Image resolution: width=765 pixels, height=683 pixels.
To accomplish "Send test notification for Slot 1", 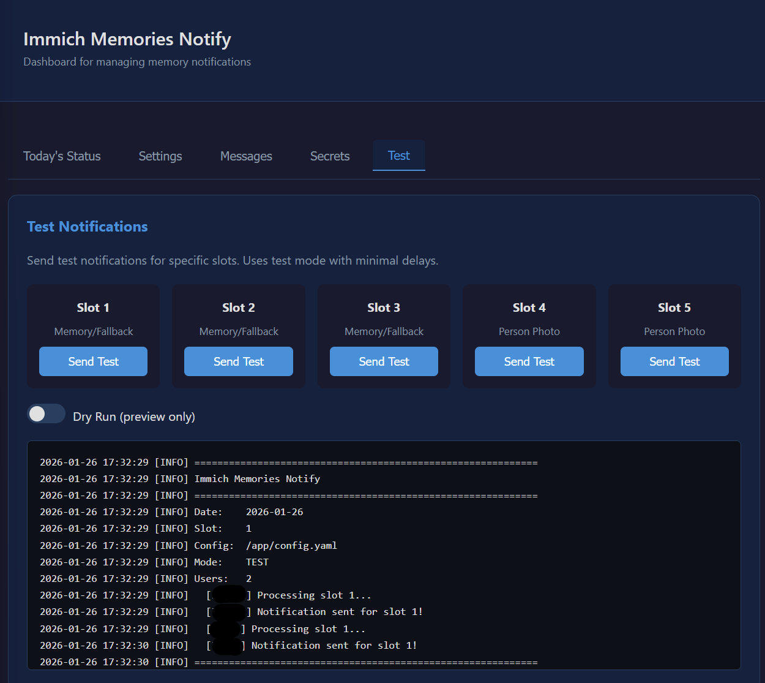I will point(93,361).
